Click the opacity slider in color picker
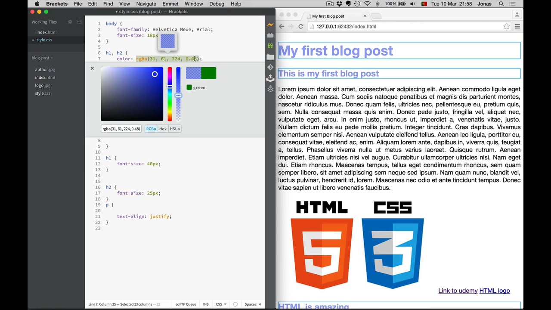This screenshot has height=310, width=551. (178, 94)
